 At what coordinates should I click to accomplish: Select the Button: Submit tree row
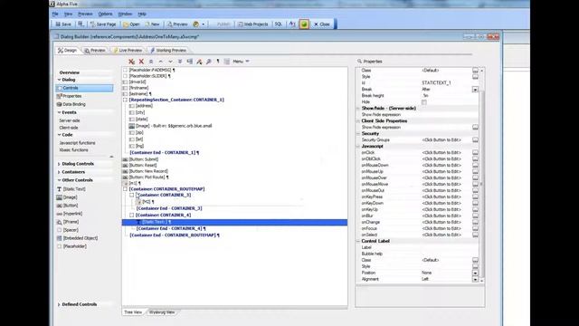click(x=144, y=159)
